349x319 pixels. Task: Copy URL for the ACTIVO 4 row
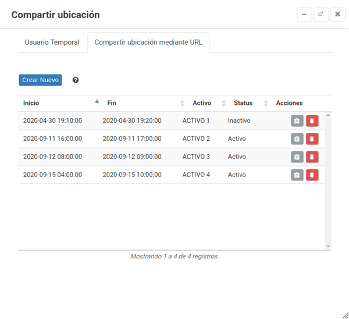pos(297,175)
